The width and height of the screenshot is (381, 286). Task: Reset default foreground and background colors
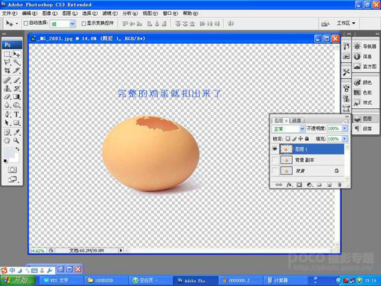coord(6,161)
